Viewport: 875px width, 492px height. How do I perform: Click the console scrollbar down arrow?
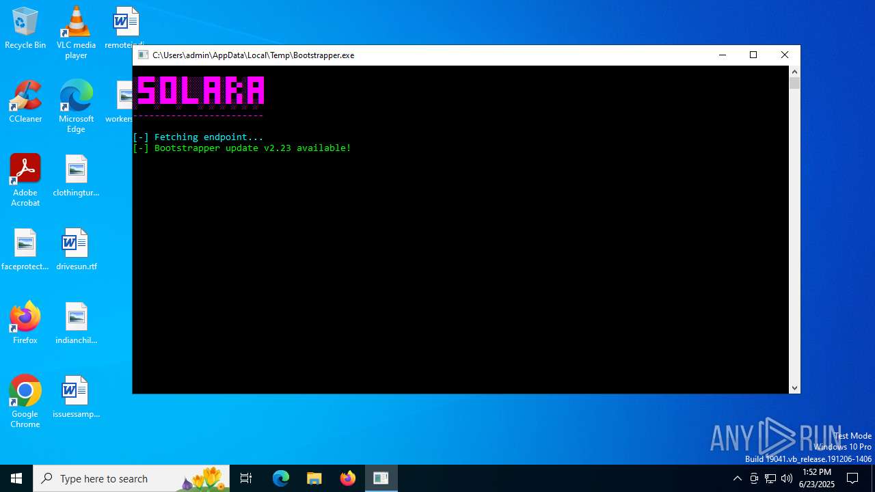click(x=794, y=387)
